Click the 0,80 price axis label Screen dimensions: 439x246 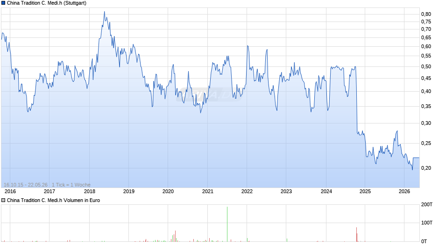pos(426,14)
